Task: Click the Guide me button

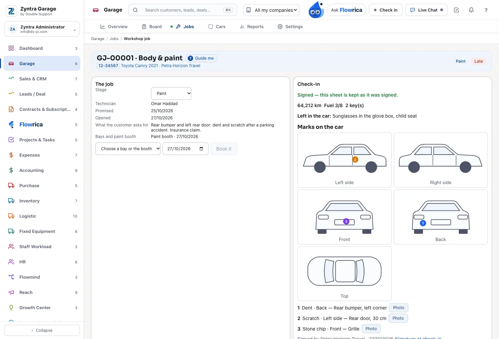Action: (x=201, y=58)
